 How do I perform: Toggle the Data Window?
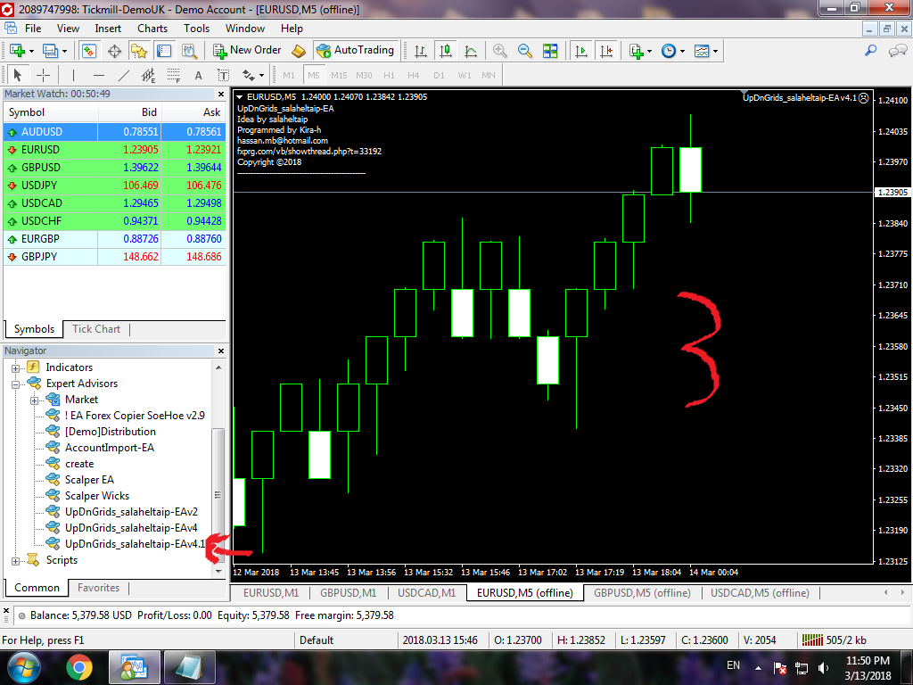[x=114, y=51]
